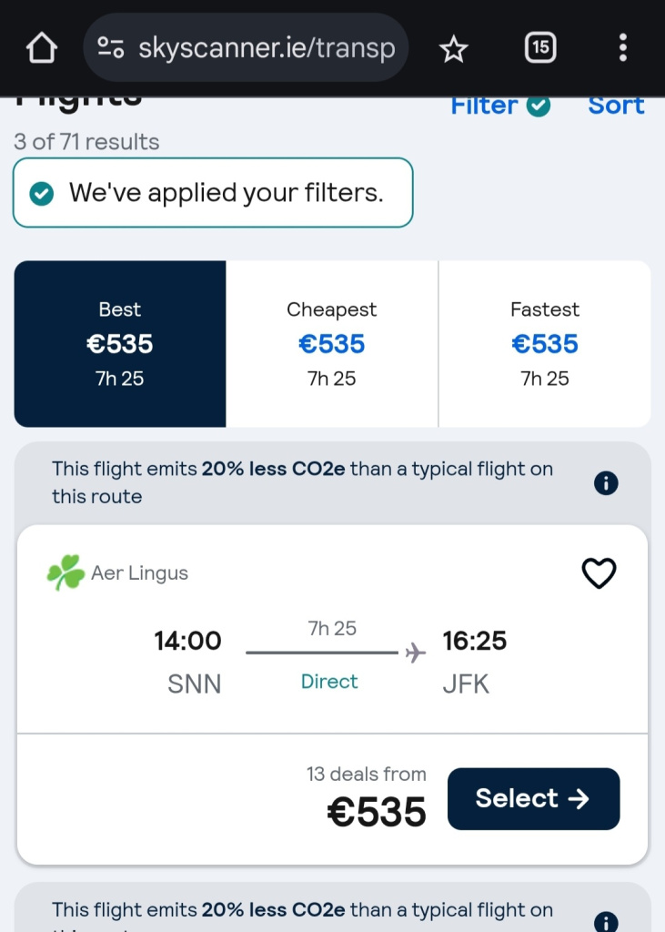665x932 pixels.
Task: Bookmark page with the star icon
Action: (x=453, y=49)
